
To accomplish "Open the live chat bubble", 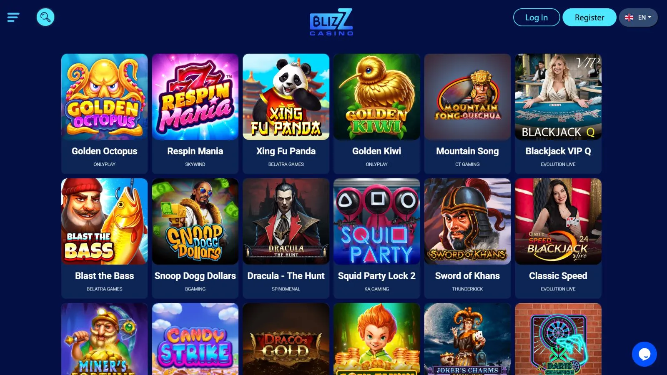I will pyautogui.click(x=644, y=354).
